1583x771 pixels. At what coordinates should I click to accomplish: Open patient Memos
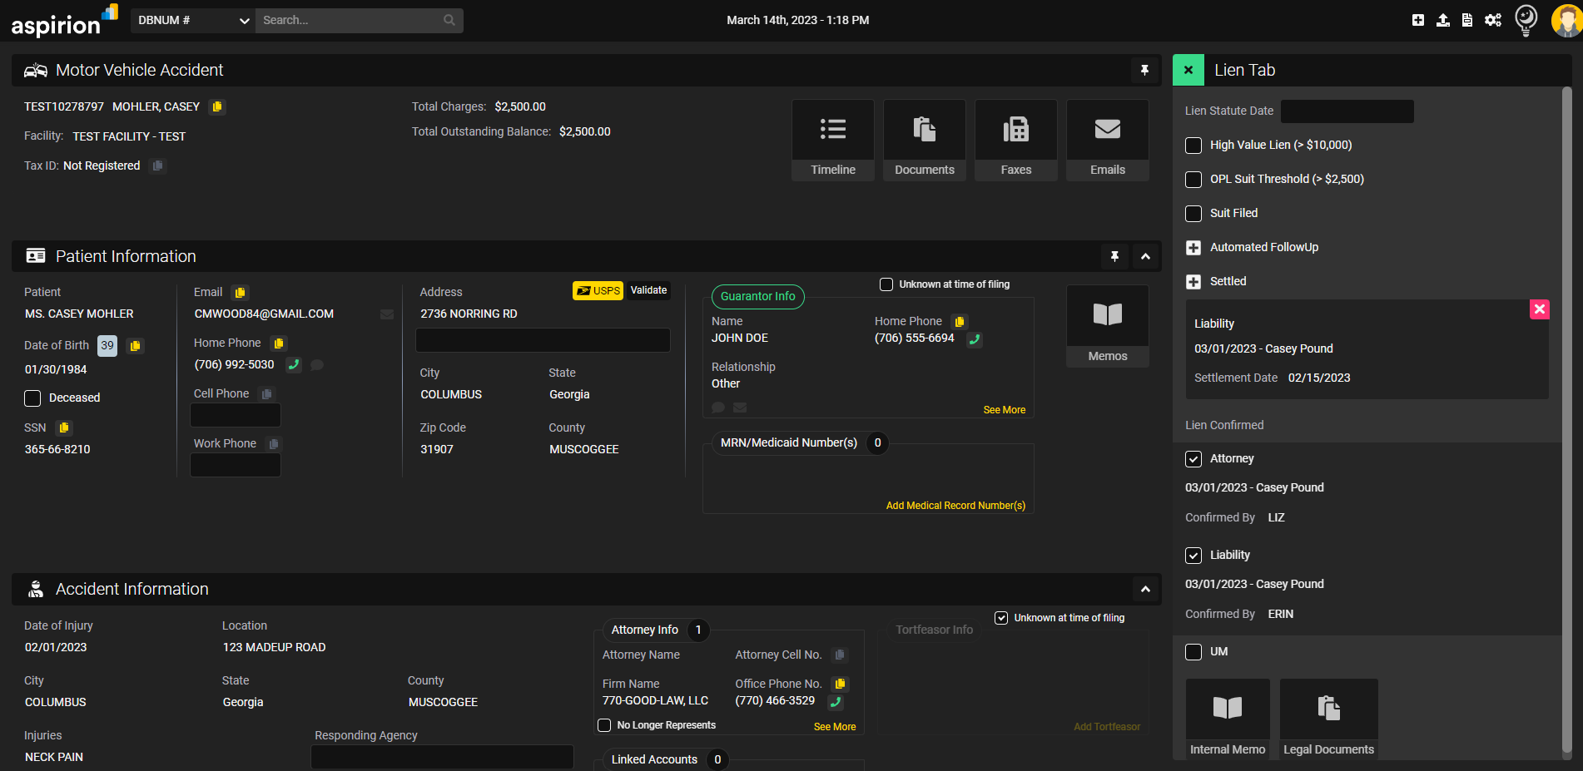(x=1107, y=325)
